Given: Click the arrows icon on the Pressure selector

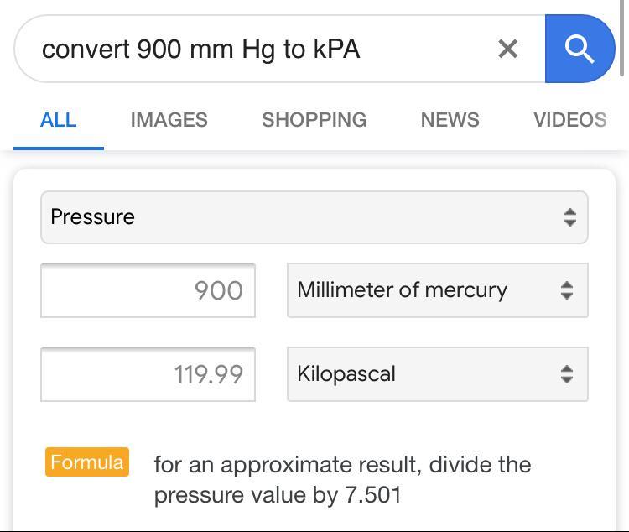Looking at the screenshot, I should click(569, 217).
